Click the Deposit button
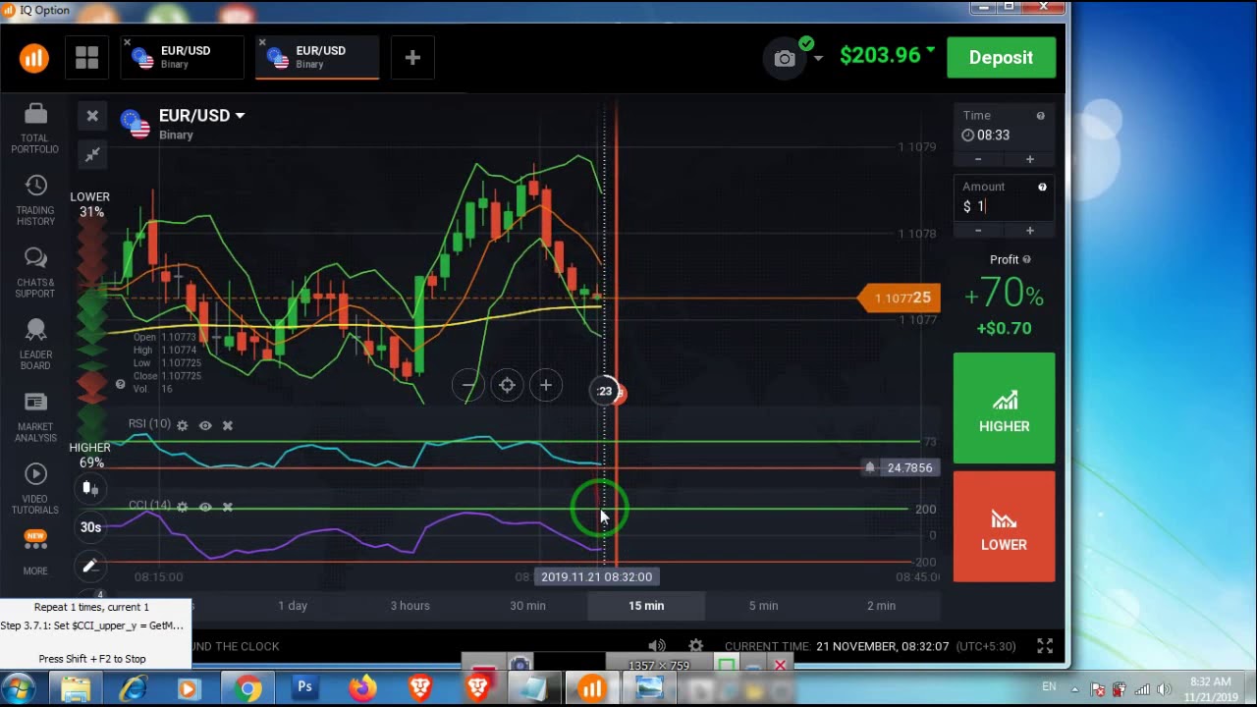 coord(1001,58)
